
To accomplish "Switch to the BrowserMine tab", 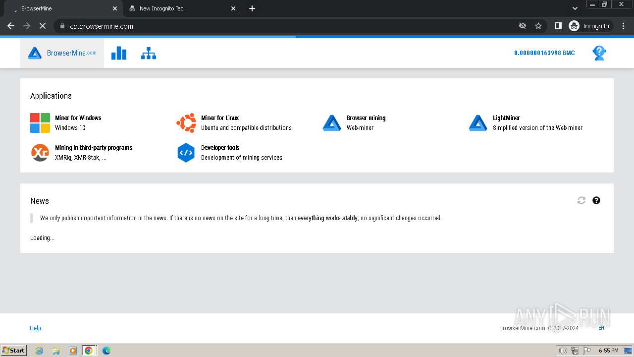I will 62,8.
